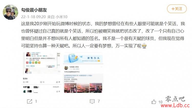The image size is (192, 108).
Task: Click the first stadium photo in embedded post
Action: click(70, 88)
